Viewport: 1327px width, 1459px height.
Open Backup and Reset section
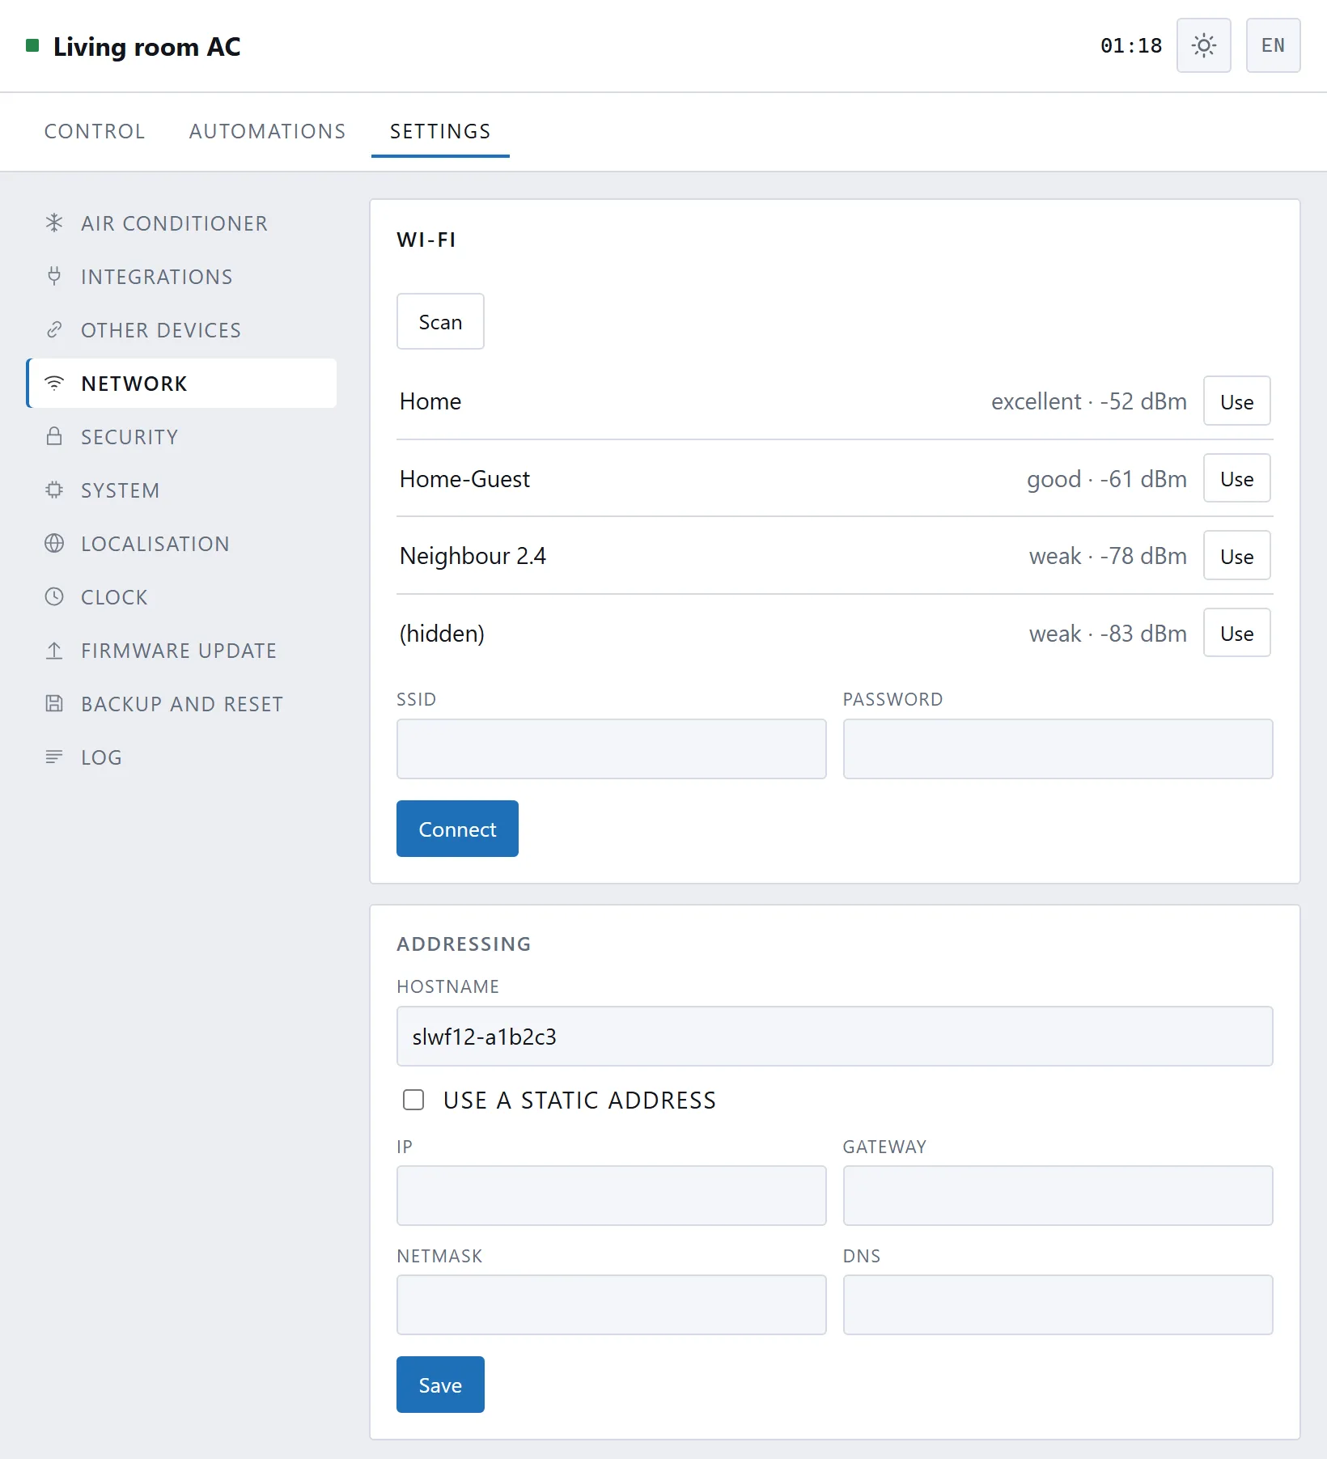[181, 703]
